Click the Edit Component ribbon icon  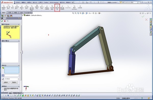tap(4, 8)
